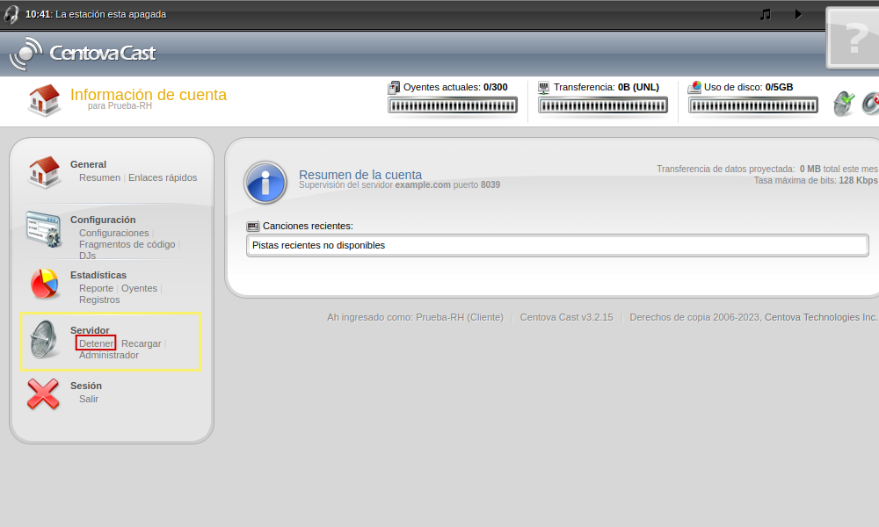Open the Oyentes statistics link
The width and height of the screenshot is (879, 527).
139,288
